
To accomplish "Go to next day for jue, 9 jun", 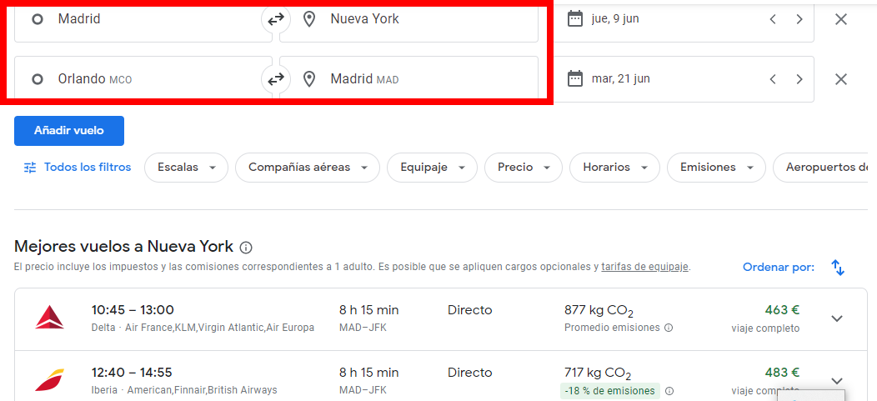I will pos(799,19).
